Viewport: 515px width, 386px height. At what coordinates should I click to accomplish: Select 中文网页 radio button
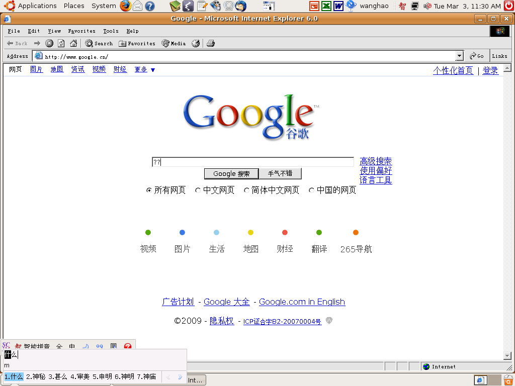[198, 190]
